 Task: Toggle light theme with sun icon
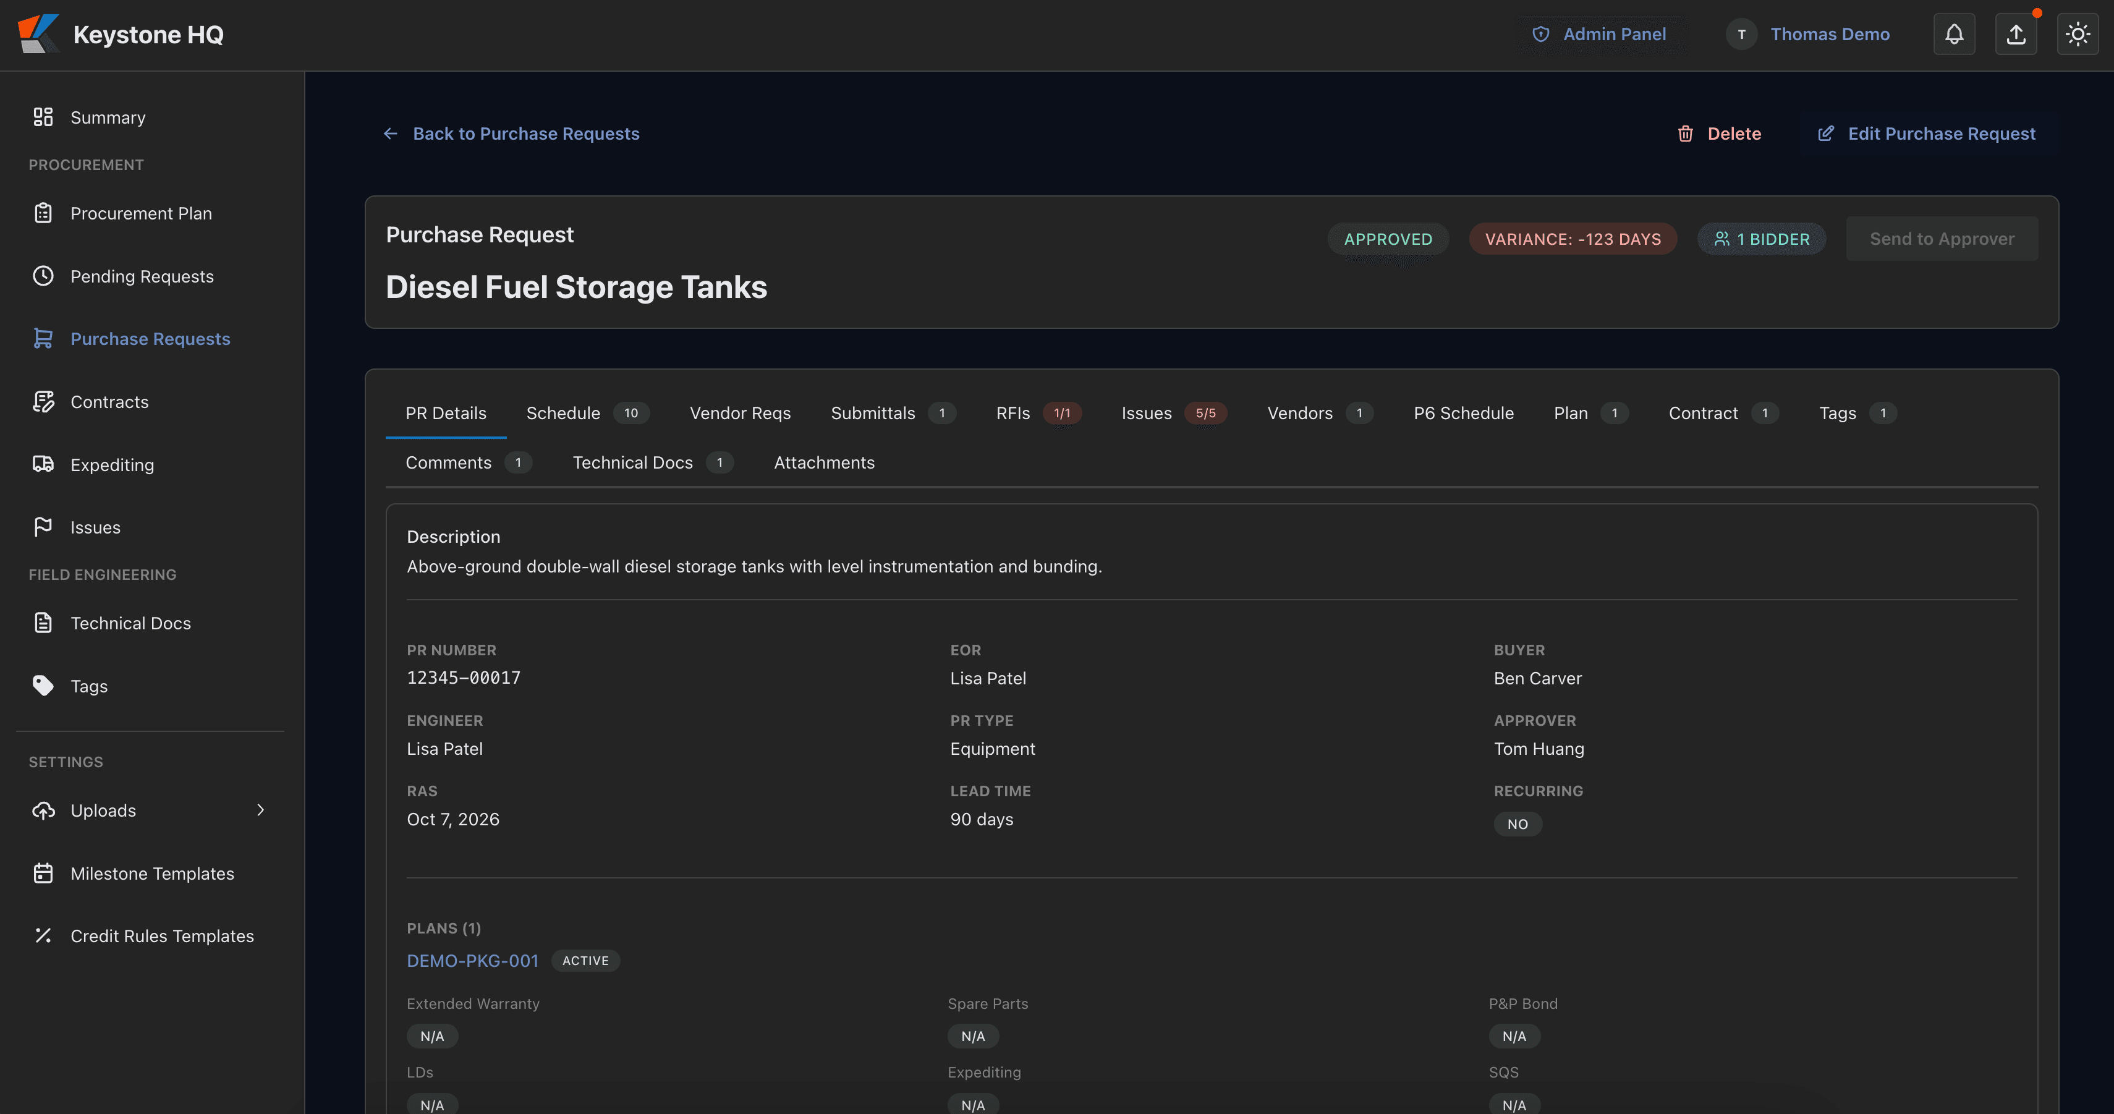click(2078, 33)
